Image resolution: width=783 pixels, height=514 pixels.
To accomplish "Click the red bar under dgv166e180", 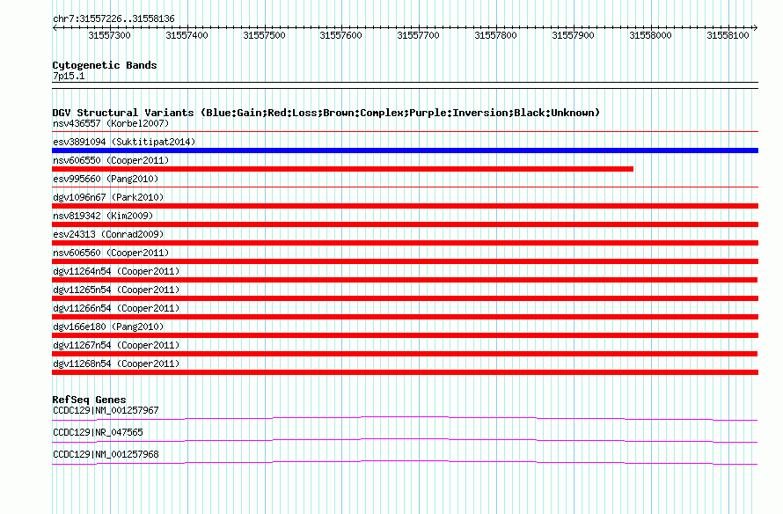I will pos(405,335).
